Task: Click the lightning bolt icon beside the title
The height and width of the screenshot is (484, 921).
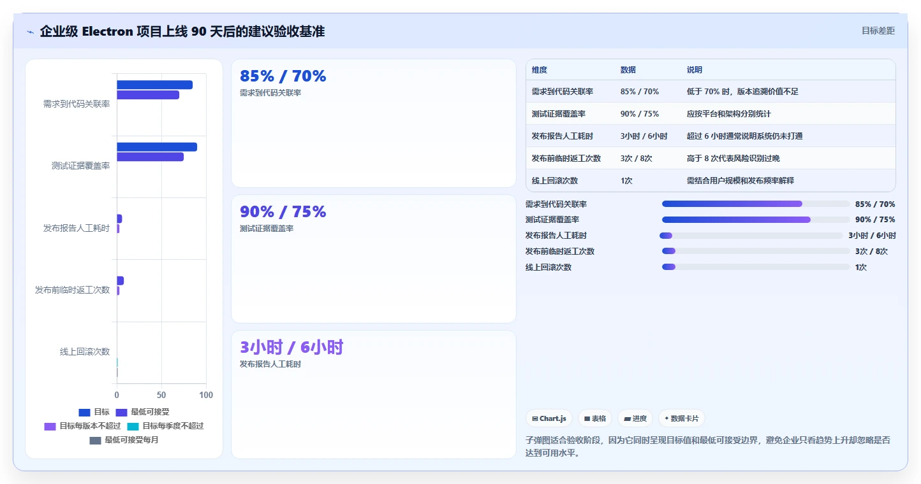Action: pyautogui.click(x=30, y=32)
